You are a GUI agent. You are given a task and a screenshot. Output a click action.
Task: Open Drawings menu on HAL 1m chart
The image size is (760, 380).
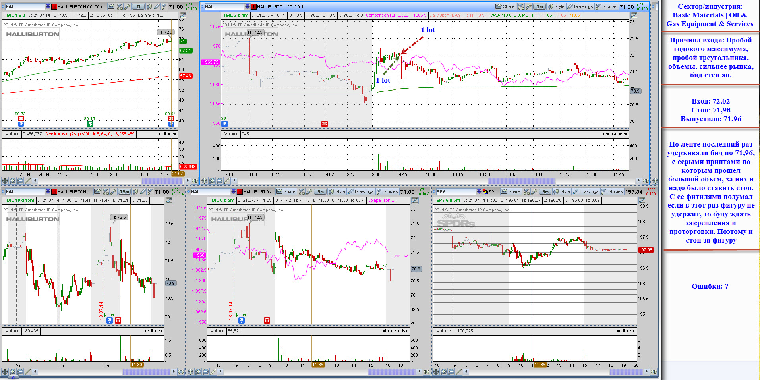pyautogui.click(x=581, y=6)
